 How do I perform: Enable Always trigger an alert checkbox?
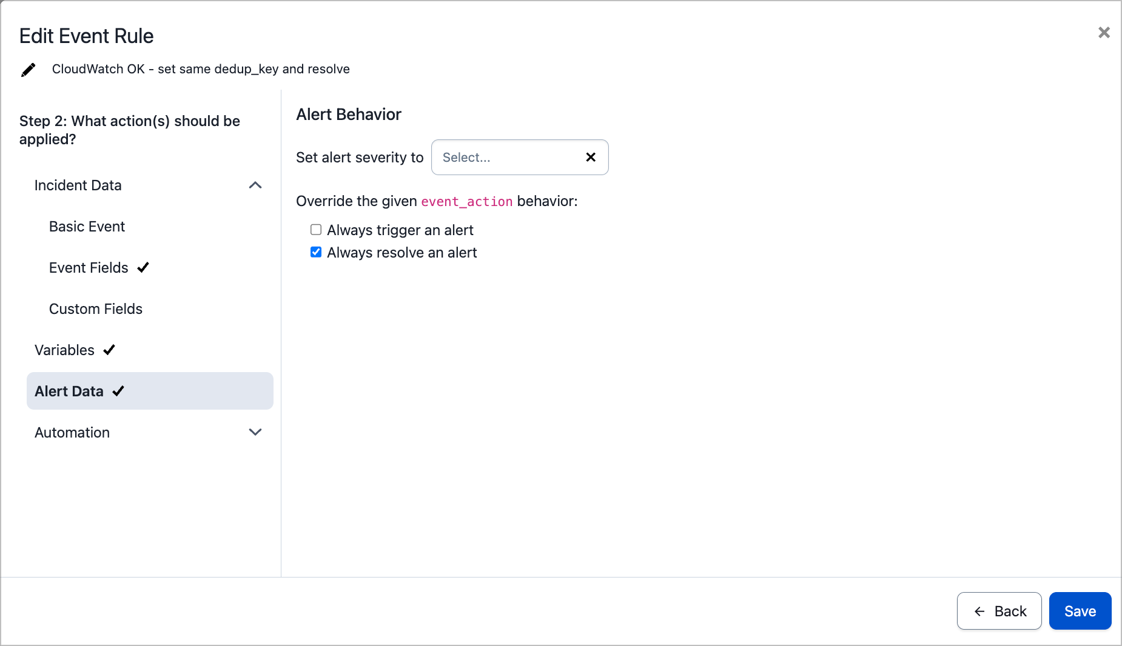click(316, 230)
